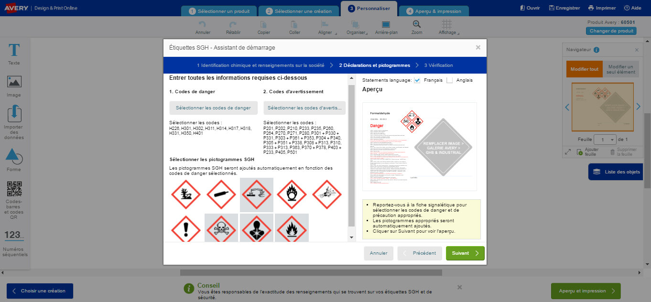Screen dimensions: 651x302
Task: Click the Aperçu et impression green button
Action: [x=586, y=291]
